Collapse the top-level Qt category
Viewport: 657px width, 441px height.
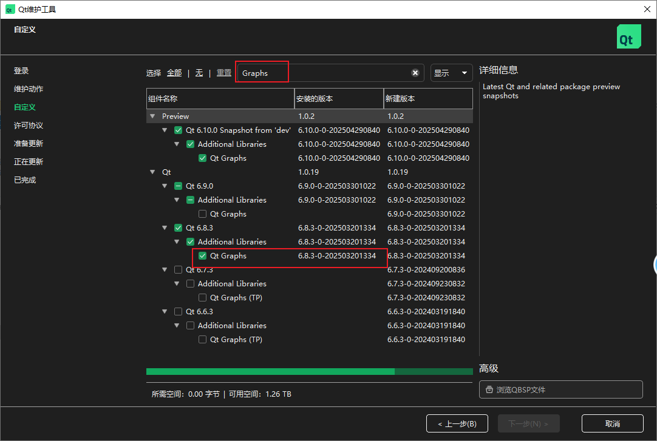click(152, 172)
